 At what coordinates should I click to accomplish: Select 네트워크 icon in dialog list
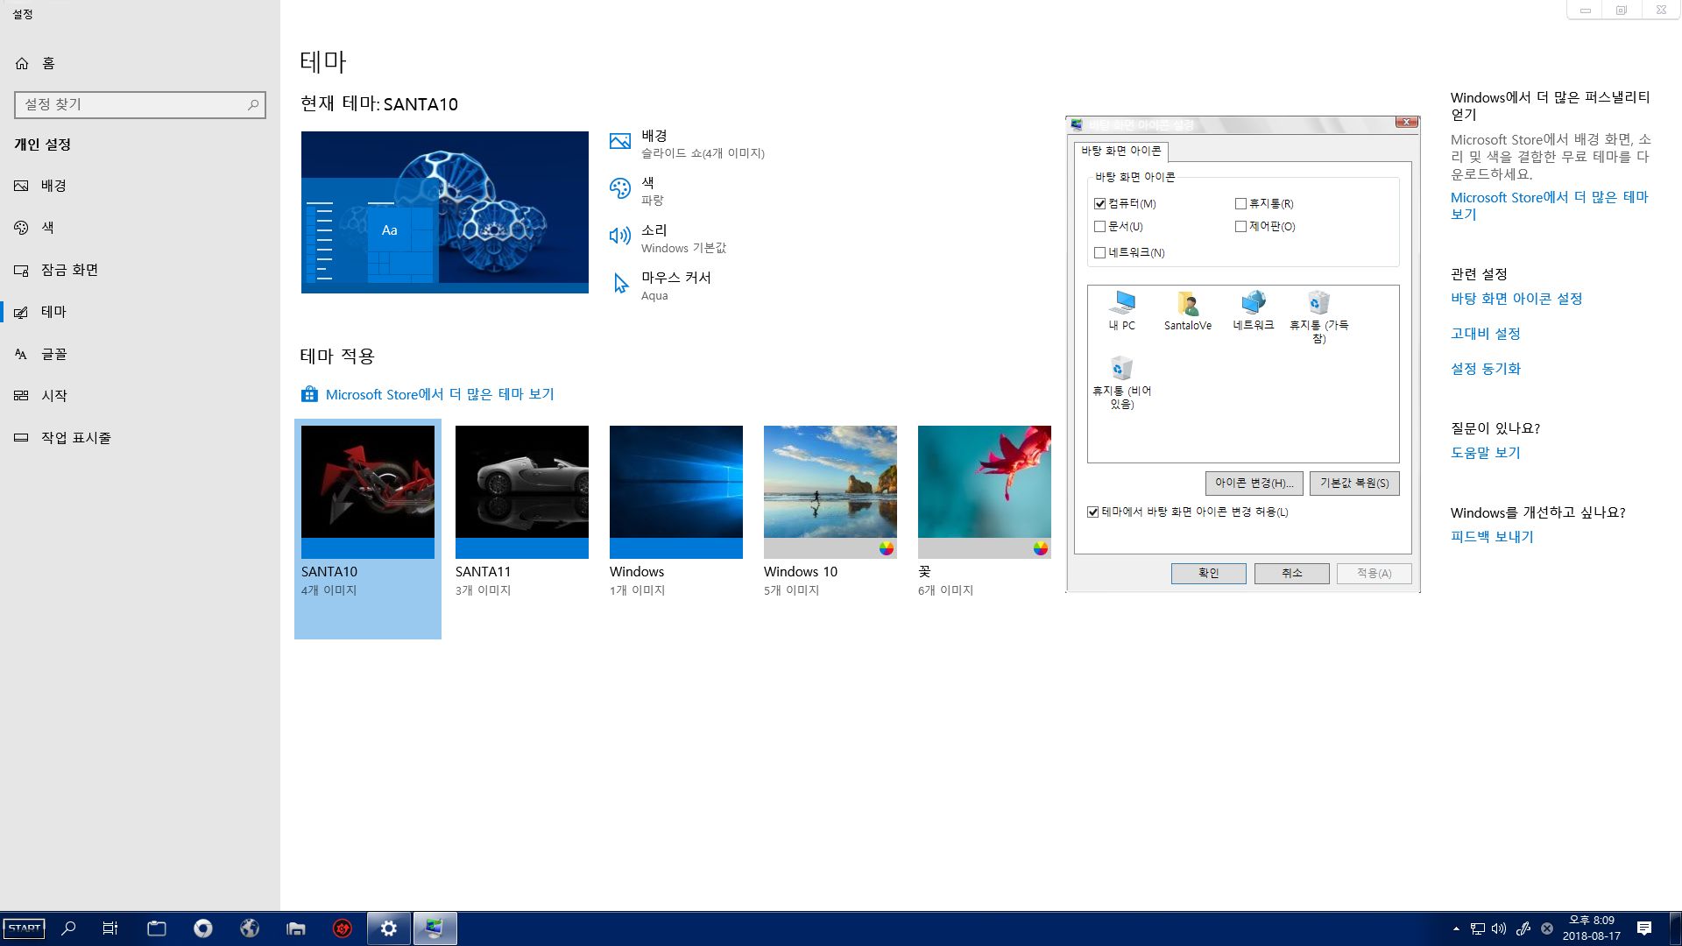pyautogui.click(x=1254, y=311)
